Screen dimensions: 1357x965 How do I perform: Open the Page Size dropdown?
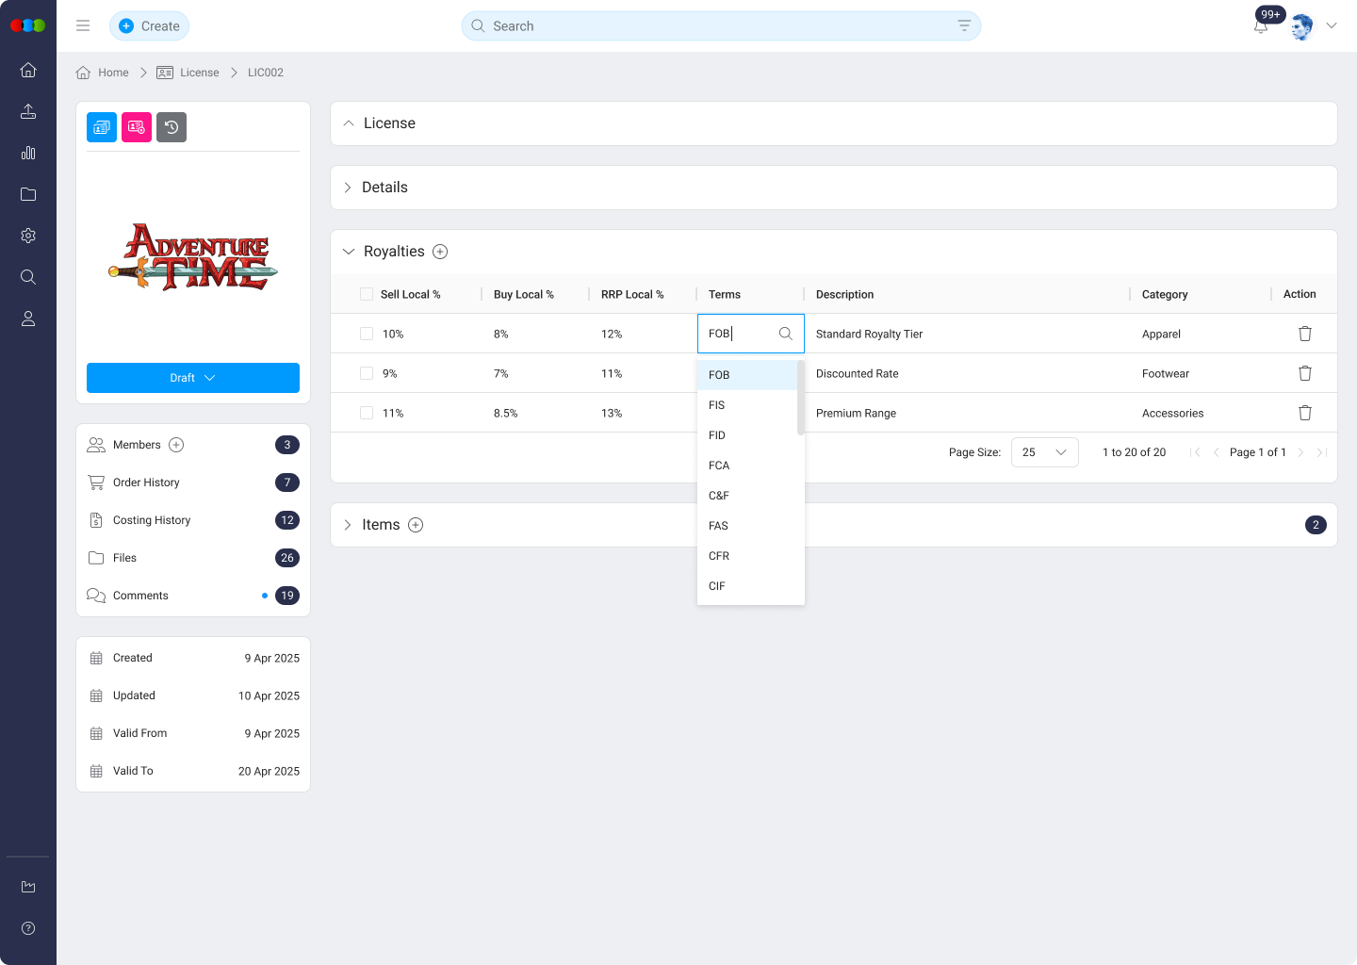(x=1044, y=452)
